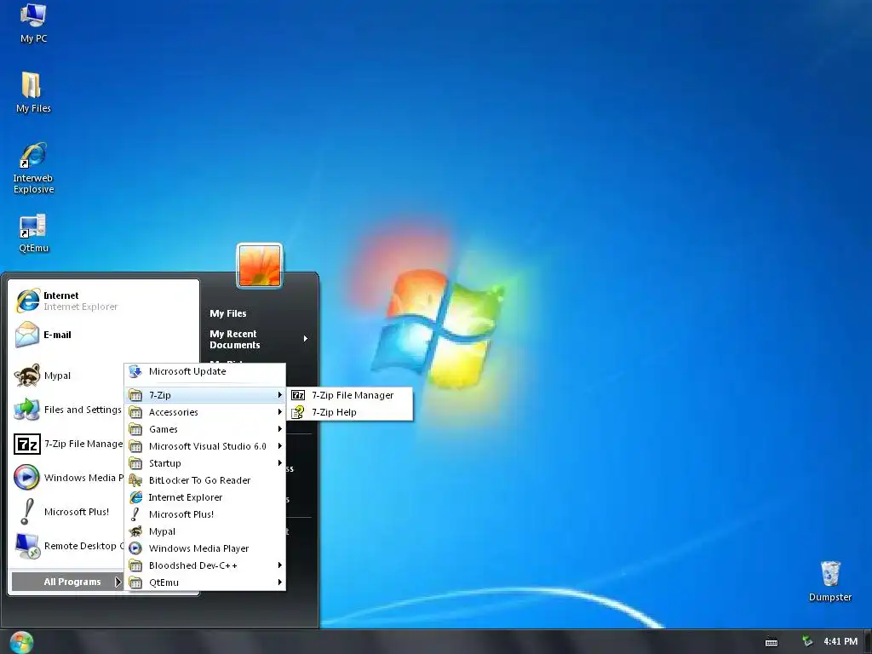Open the My PC desktop icon
Viewport: 872px width, 654px height.
(33, 22)
